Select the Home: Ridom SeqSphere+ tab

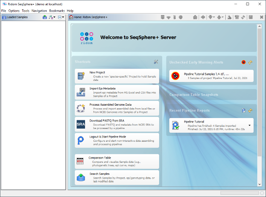pos(88,17)
